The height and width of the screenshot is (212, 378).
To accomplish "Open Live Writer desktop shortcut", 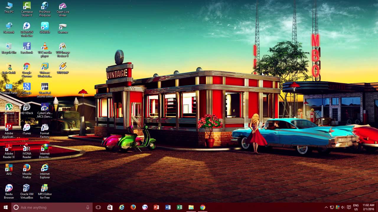I will [63, 9].
